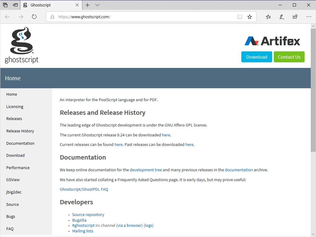The image size is (316, 237).
Task: Open Reading view book icon
Action: 239,17
